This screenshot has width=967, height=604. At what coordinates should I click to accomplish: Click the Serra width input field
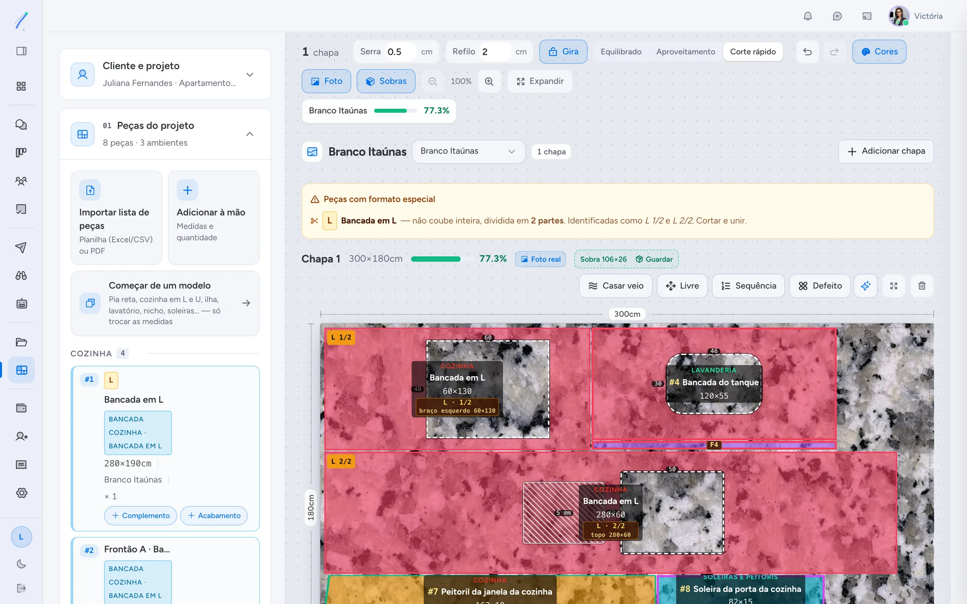(400, 52)
